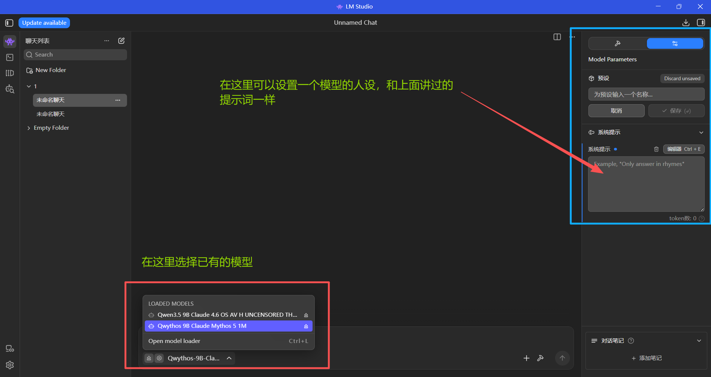
Task: Open conversation notes help icon
Action: click(x=631, y=341)
